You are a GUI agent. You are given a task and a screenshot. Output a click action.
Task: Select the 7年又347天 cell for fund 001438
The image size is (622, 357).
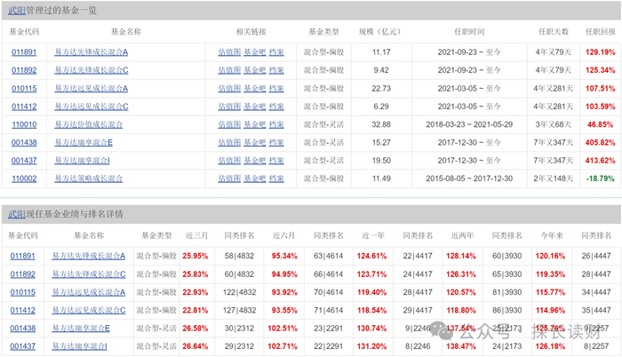[x=554, y=142]
